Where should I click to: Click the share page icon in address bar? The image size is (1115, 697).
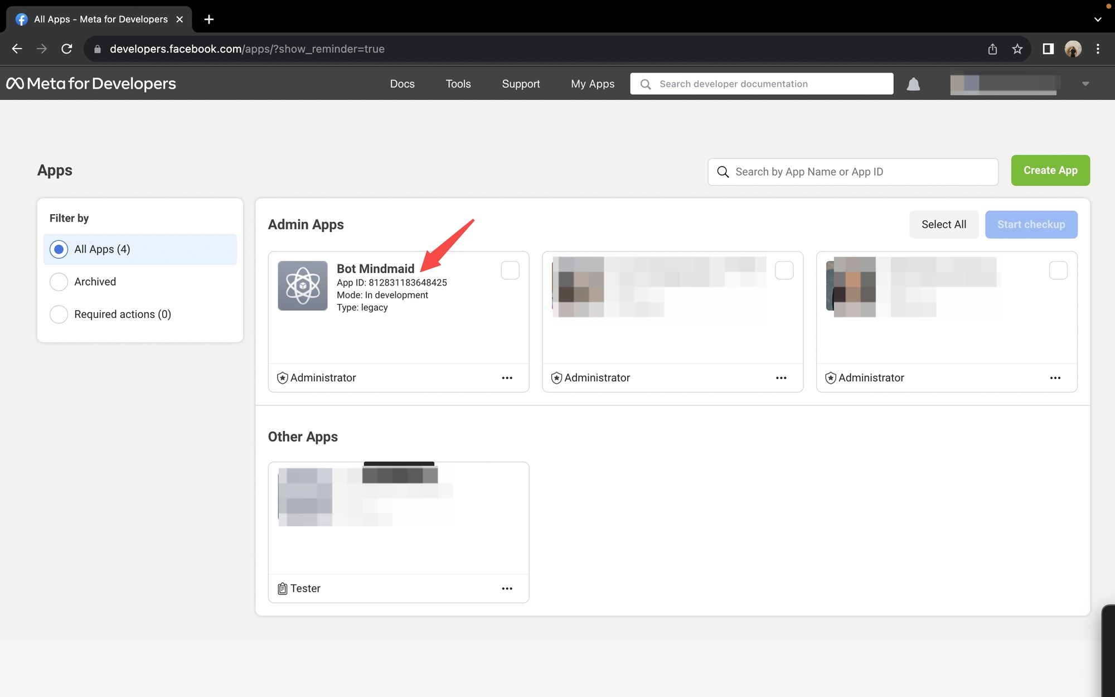click(x=992, y=49)
